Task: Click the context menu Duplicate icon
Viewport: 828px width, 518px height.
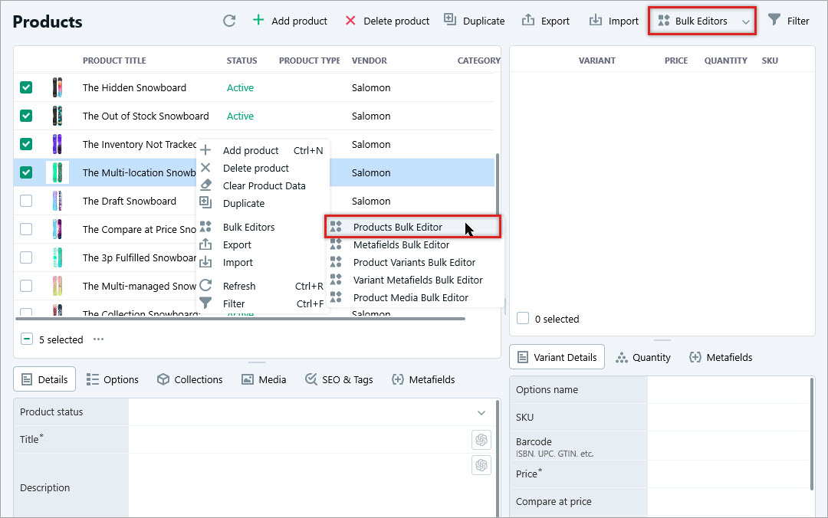Action: click(x=205, y=202)
